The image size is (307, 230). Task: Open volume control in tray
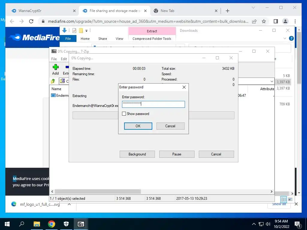pos(268,224)
